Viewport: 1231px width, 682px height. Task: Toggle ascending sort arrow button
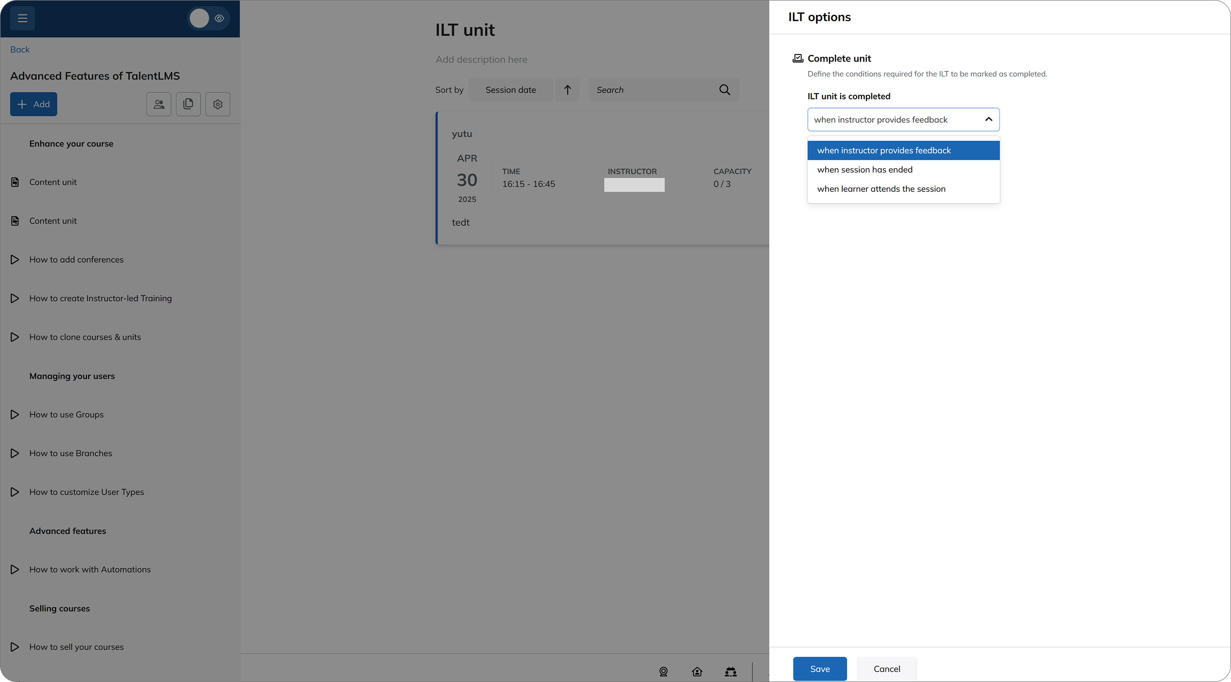(567, 90)
